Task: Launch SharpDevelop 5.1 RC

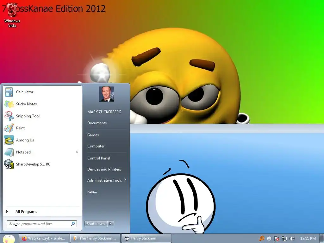Action: (x=42, y=164)
